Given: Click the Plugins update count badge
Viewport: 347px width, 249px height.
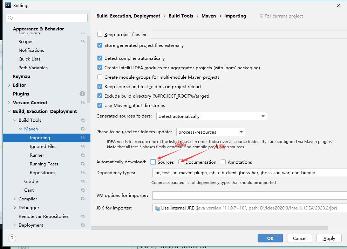Looking at the screenshot, I should (x=82, y=94).
